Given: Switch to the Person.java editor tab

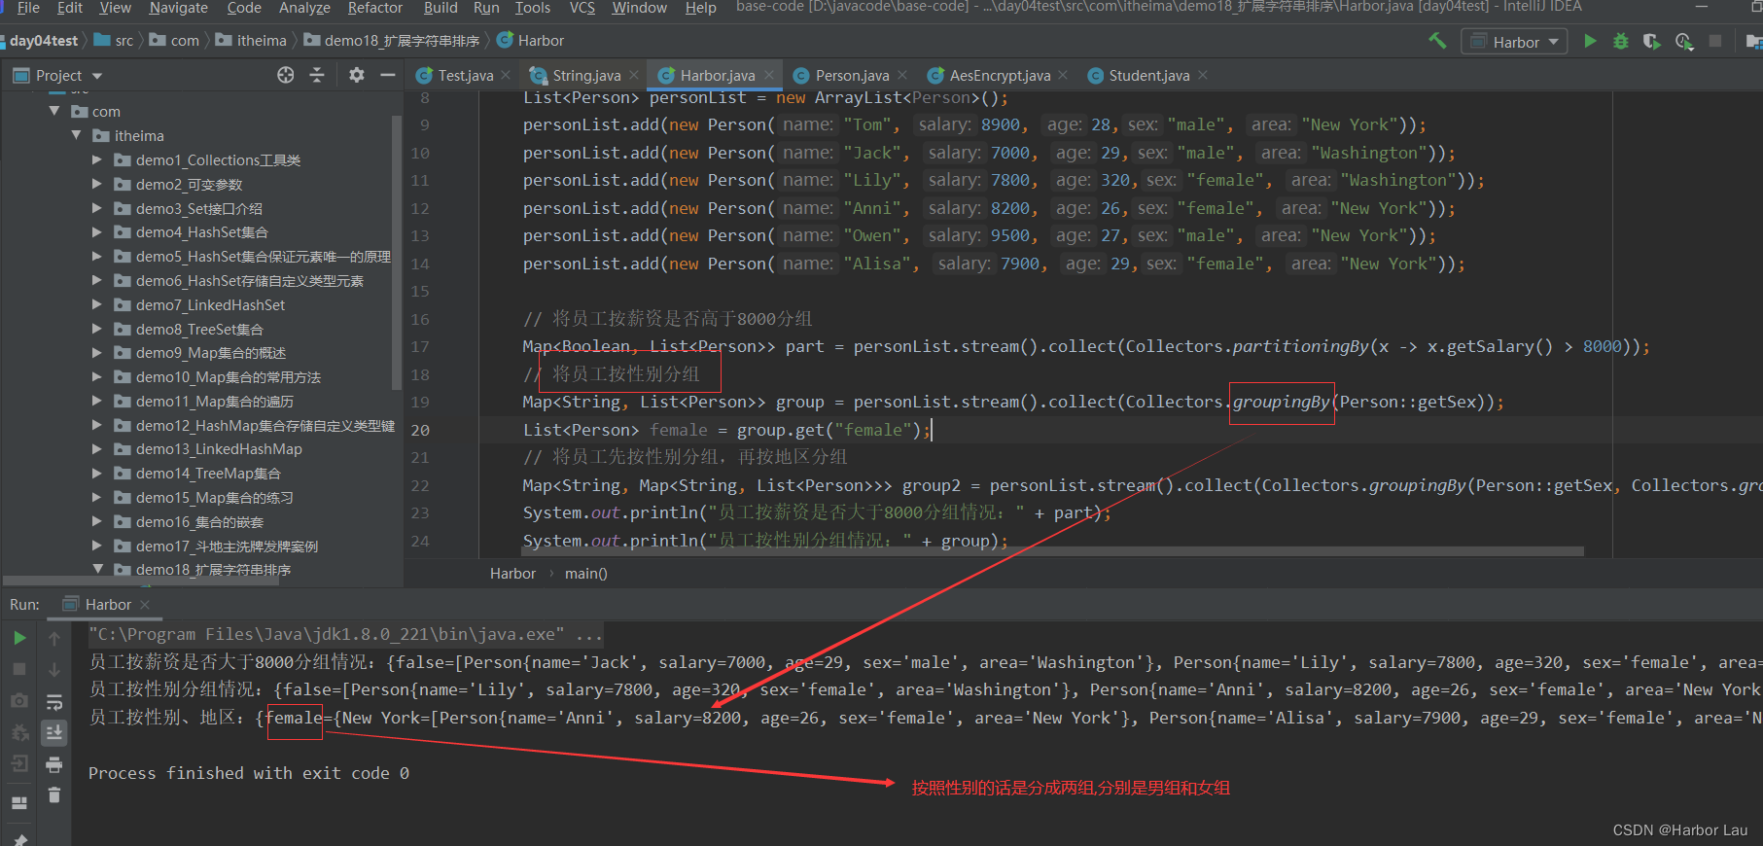Looking at the screenshot, I should pos(851,75).
